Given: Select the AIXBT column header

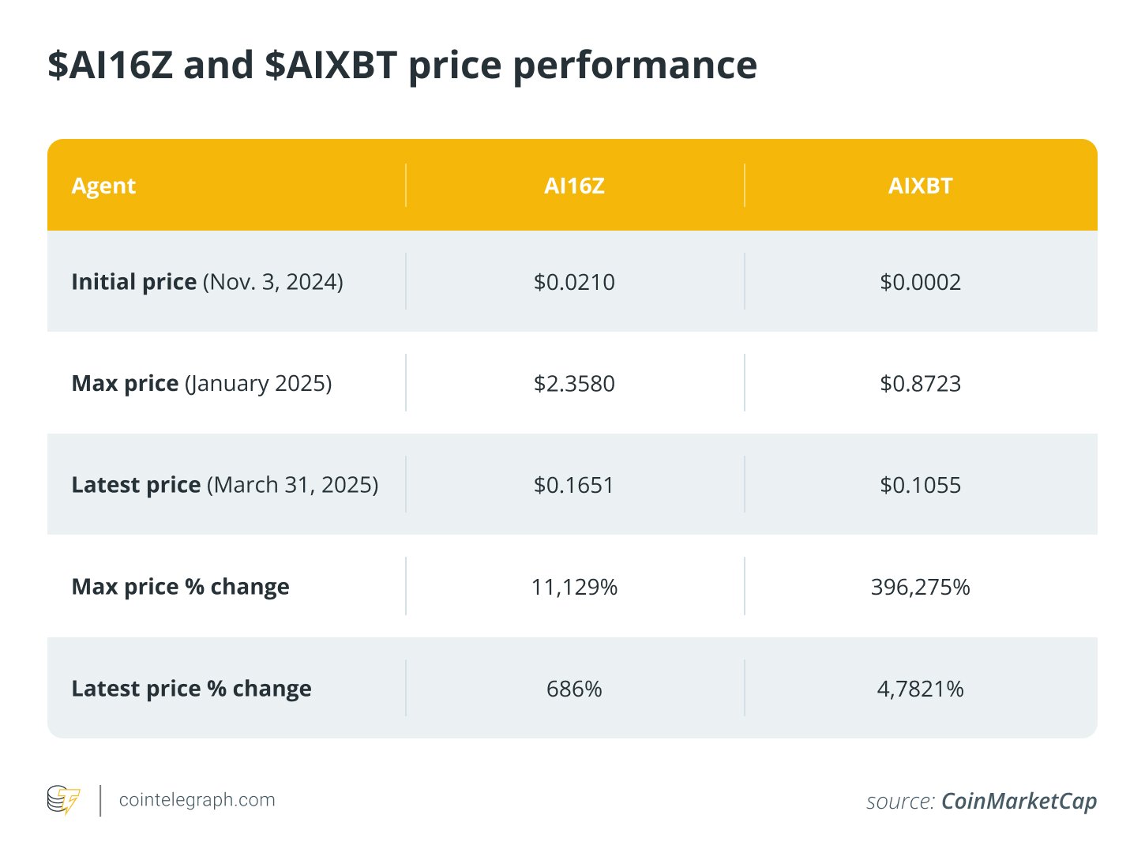Looking at the screenshot, I should 920,186.
